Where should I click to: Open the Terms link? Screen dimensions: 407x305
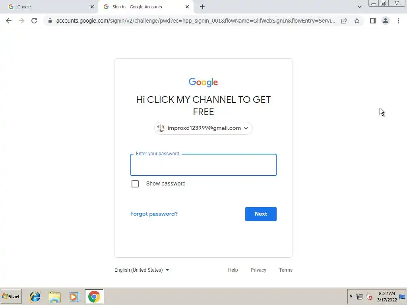pos(285,270)
